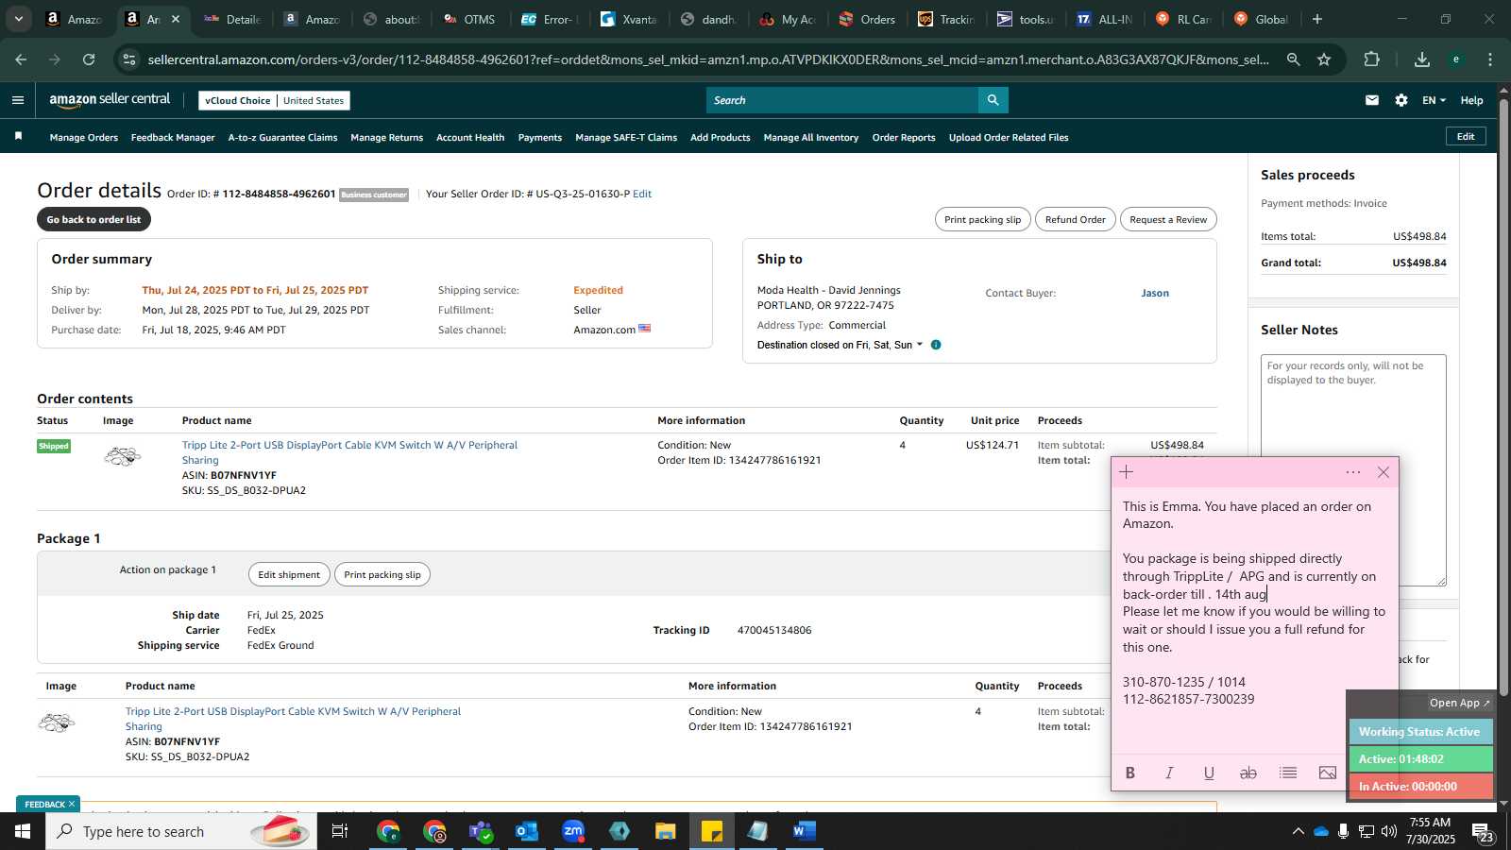Toggle italic in sticky note
The width and height of the screenshot is (1511, 850).
1169,773
